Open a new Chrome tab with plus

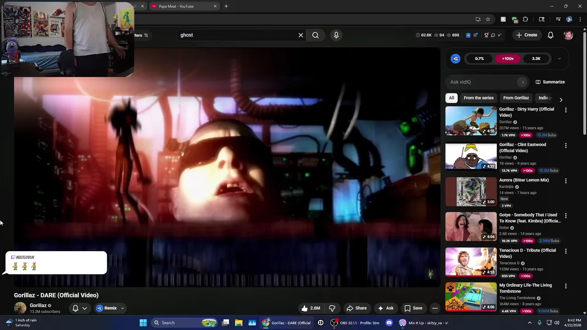click(x=226, y=6)
